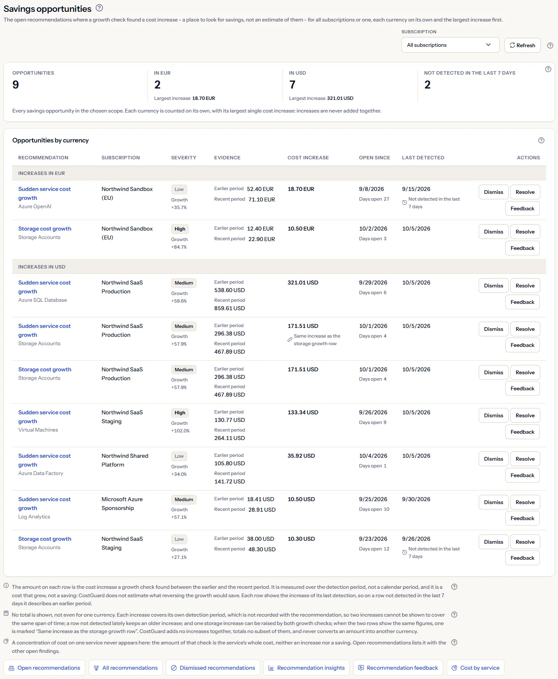Resolve the Azure Data Factory recommendation

tap(525, 459)
